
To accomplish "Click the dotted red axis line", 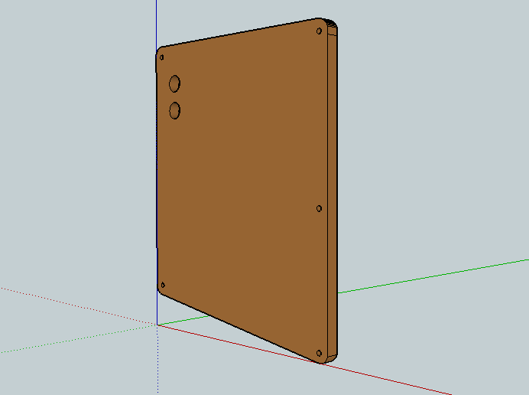I will click(79, 306).
